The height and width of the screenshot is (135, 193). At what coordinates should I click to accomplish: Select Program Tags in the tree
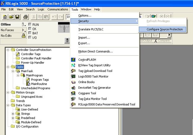40,80
